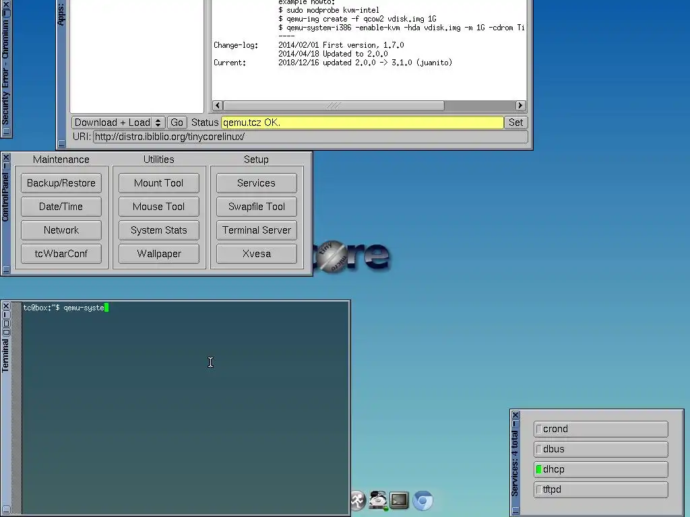Image resolution: width=690 pixels, height=517 pixels.
Task: Click the '2014/04/18 Updated to 2.0.0' line
Action: click(x=333, y=54)
